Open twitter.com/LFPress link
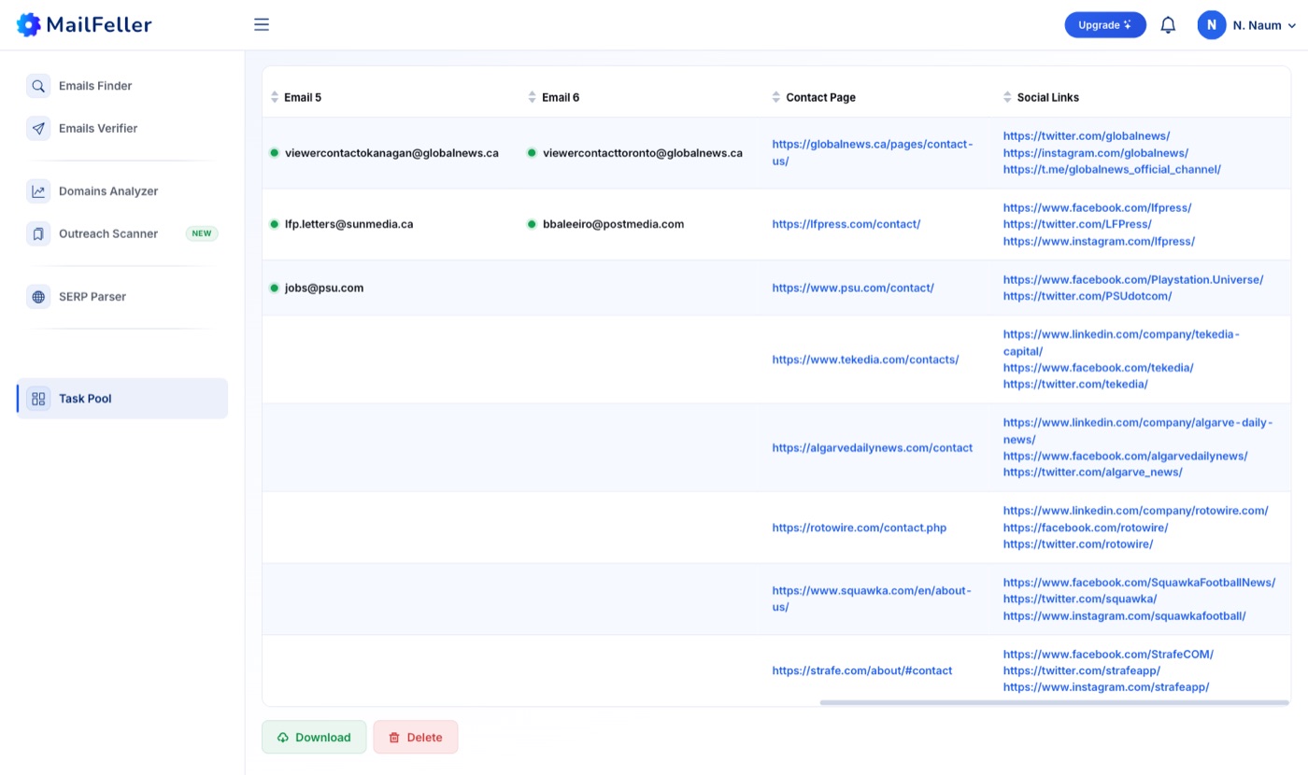 [x=1077, y=224]
